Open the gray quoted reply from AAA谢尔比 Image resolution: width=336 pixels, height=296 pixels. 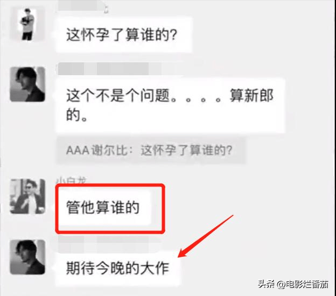coord(151,150)
